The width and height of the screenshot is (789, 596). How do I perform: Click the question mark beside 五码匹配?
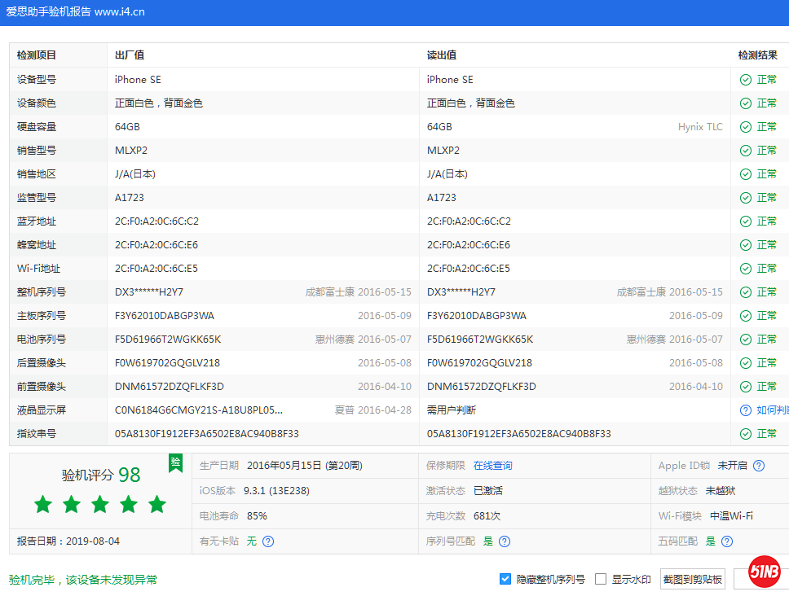[x=726, y=541]
